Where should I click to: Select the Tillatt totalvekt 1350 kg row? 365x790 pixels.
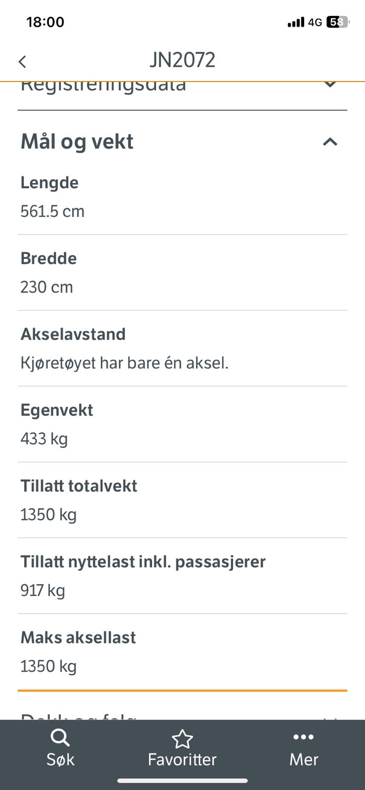182,500
